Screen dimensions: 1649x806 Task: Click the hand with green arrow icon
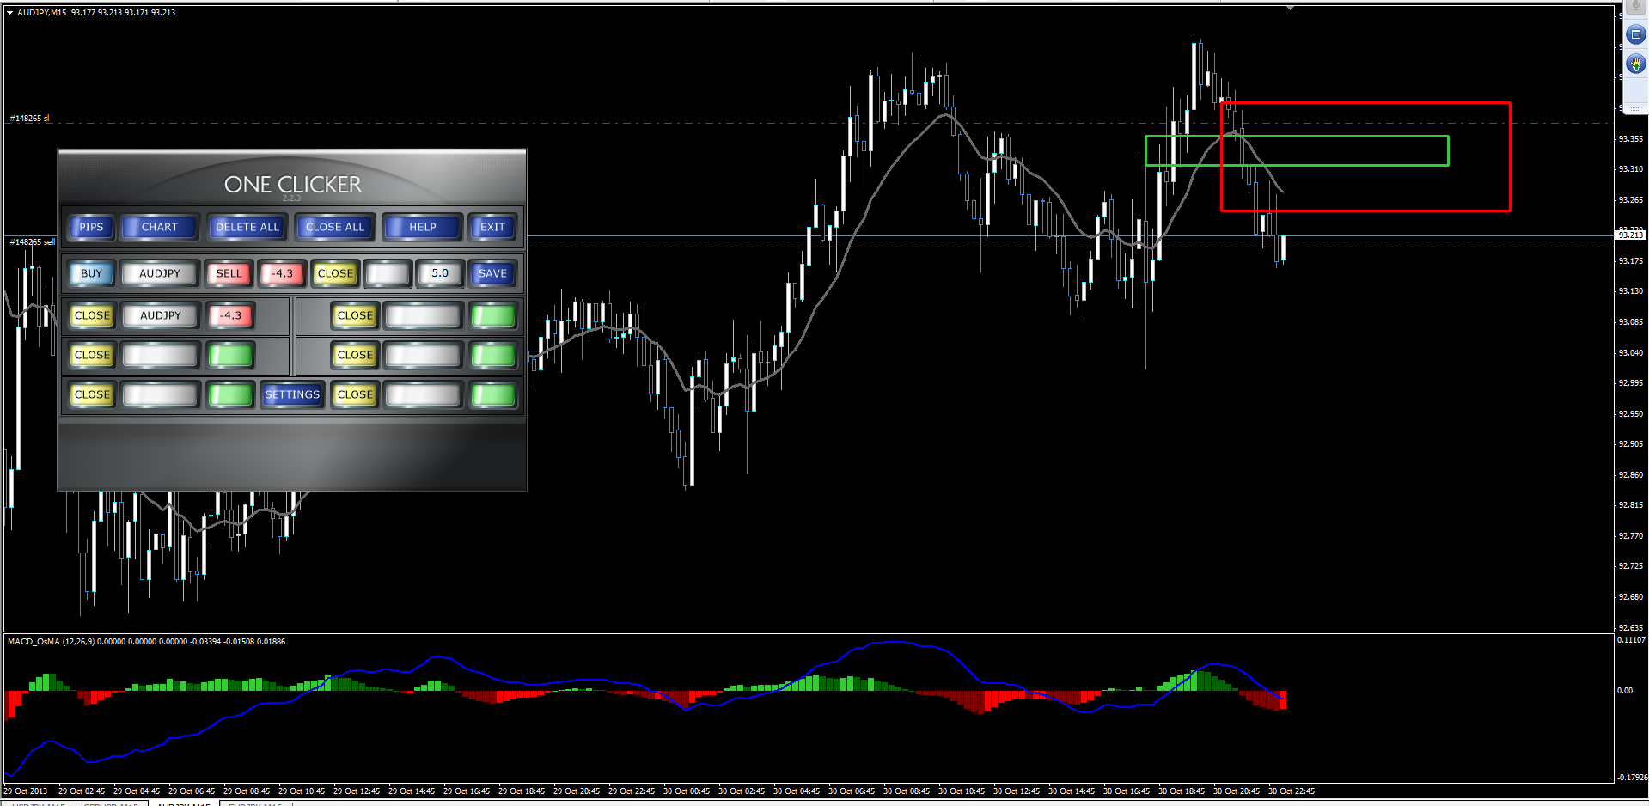coord(1635,64)
